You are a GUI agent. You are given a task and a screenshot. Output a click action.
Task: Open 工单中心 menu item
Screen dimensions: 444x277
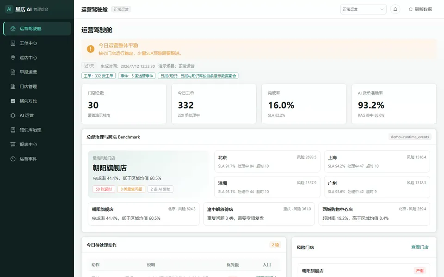(x=37, y=43)
